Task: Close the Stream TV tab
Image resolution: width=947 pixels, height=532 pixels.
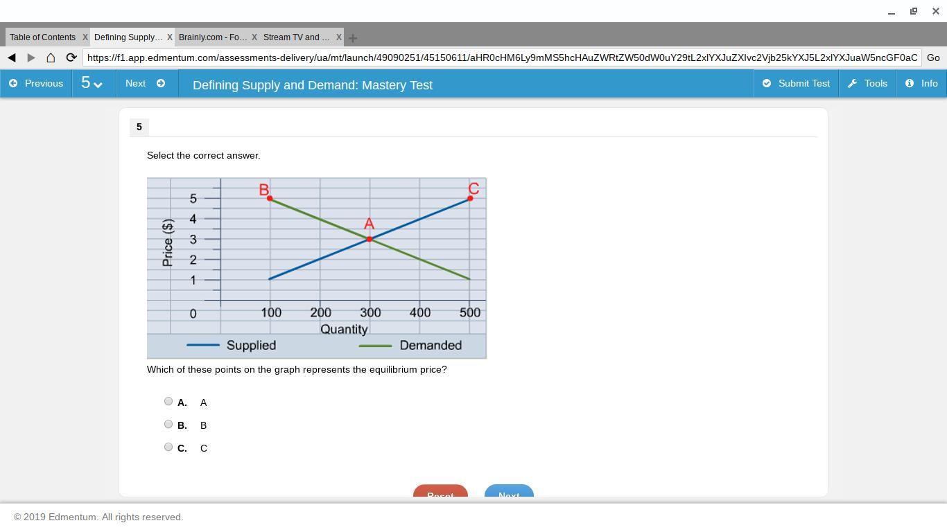Action: click(339, 37)
